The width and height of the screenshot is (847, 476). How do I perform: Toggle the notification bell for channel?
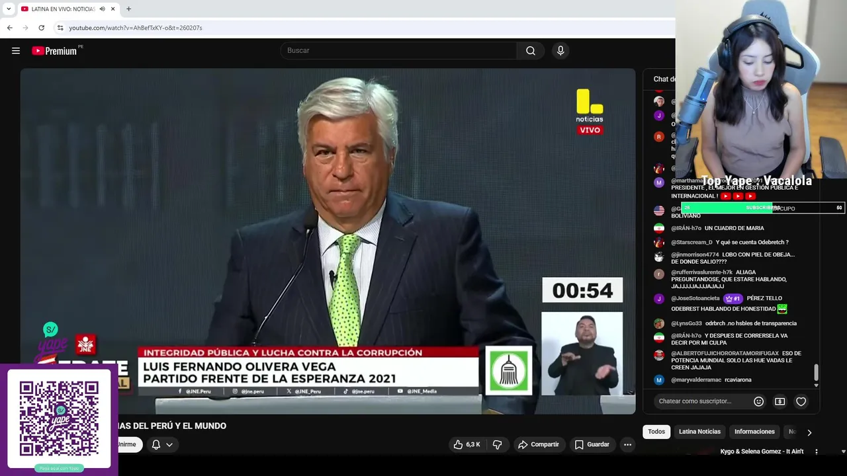pos(156,444)
